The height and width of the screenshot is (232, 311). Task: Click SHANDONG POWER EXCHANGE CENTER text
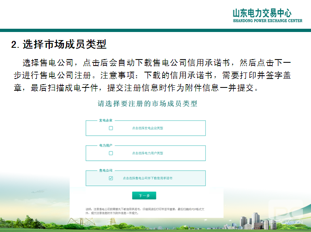click(268, 21)
